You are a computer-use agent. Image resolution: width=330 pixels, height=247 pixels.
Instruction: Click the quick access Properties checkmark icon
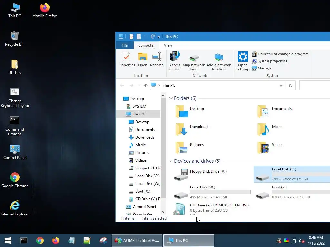tap(131, 37)
